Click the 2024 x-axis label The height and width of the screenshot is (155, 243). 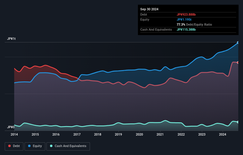223,134
